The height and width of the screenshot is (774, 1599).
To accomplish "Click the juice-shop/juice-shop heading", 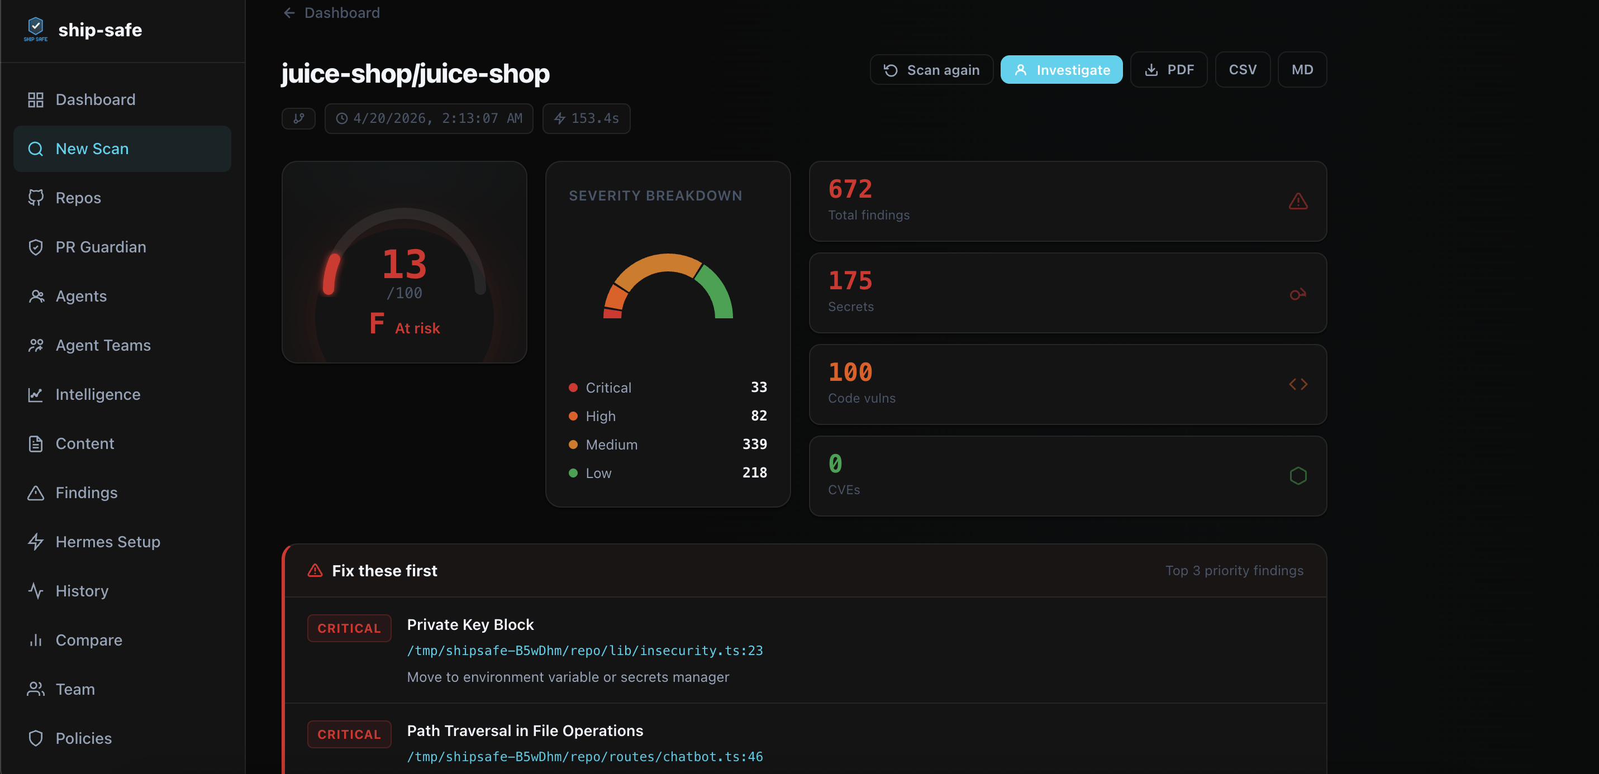I will (415, 73).
